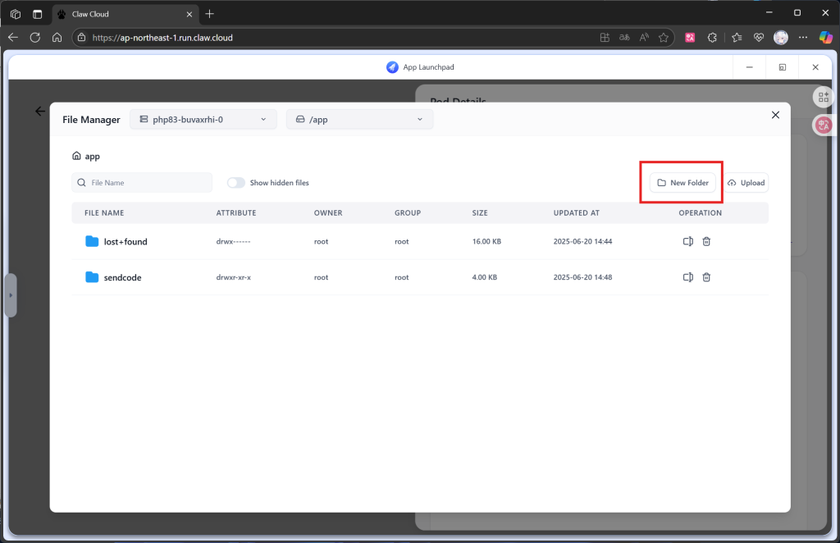
Task: Rename the sendcode folder
Action: pyautogui.click(x=688, y=277)
